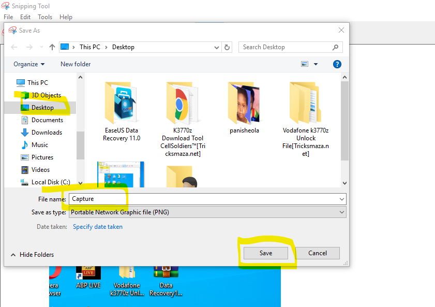Screen dimensions: 435x307
Task: Open the Organize dropdown
Action: (x=28, y=64)
